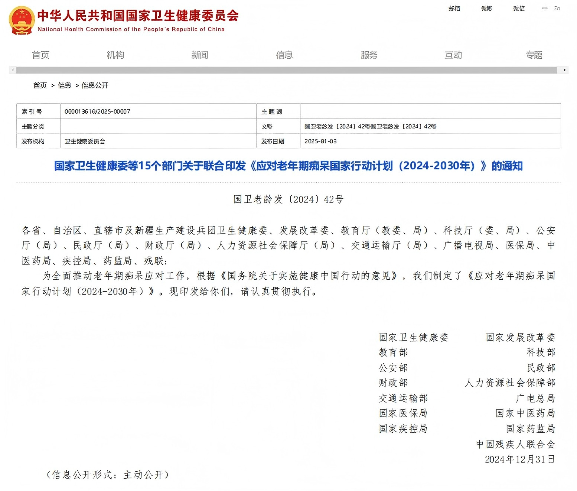Click the site title 中华人民共和国国家卫生健康委员会

pyautogui.click(x=138, y=16)
